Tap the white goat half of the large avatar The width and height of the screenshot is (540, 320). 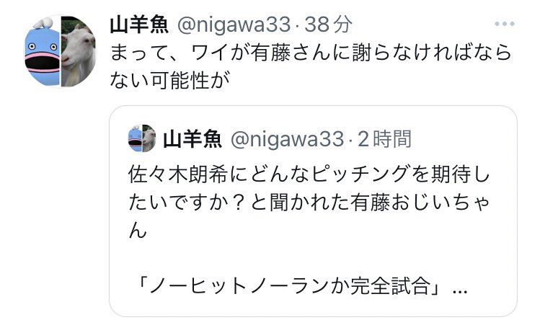tap(79, 51)
